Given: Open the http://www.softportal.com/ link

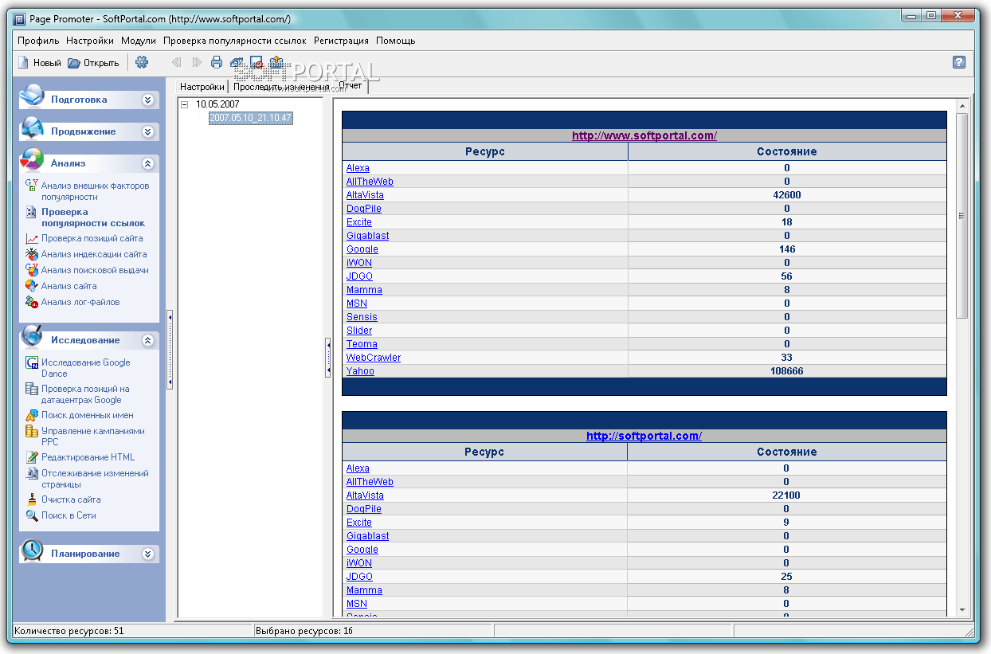Looking at the screenshot, I should (x=644, y=135).
